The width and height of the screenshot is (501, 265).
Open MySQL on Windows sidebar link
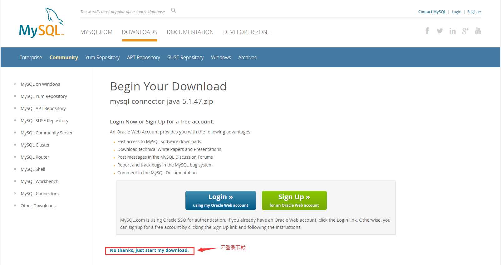40,84
